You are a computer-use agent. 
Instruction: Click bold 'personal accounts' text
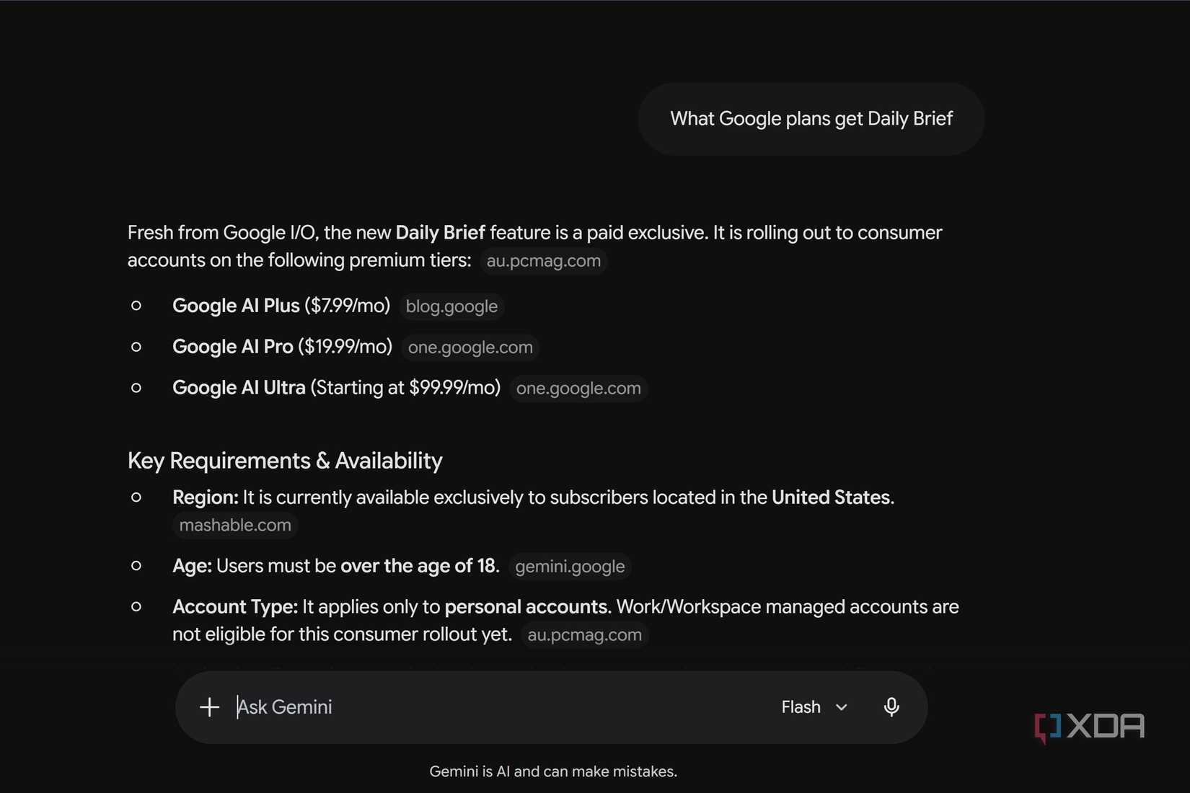[526, 607]
